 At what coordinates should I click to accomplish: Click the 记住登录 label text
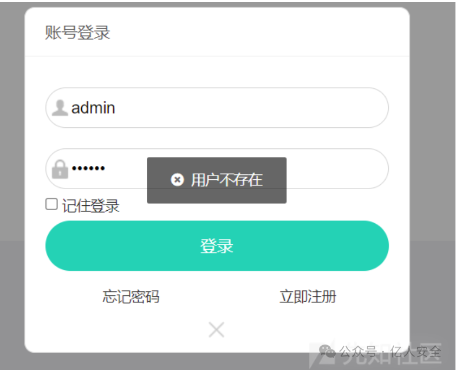point(91,206)
